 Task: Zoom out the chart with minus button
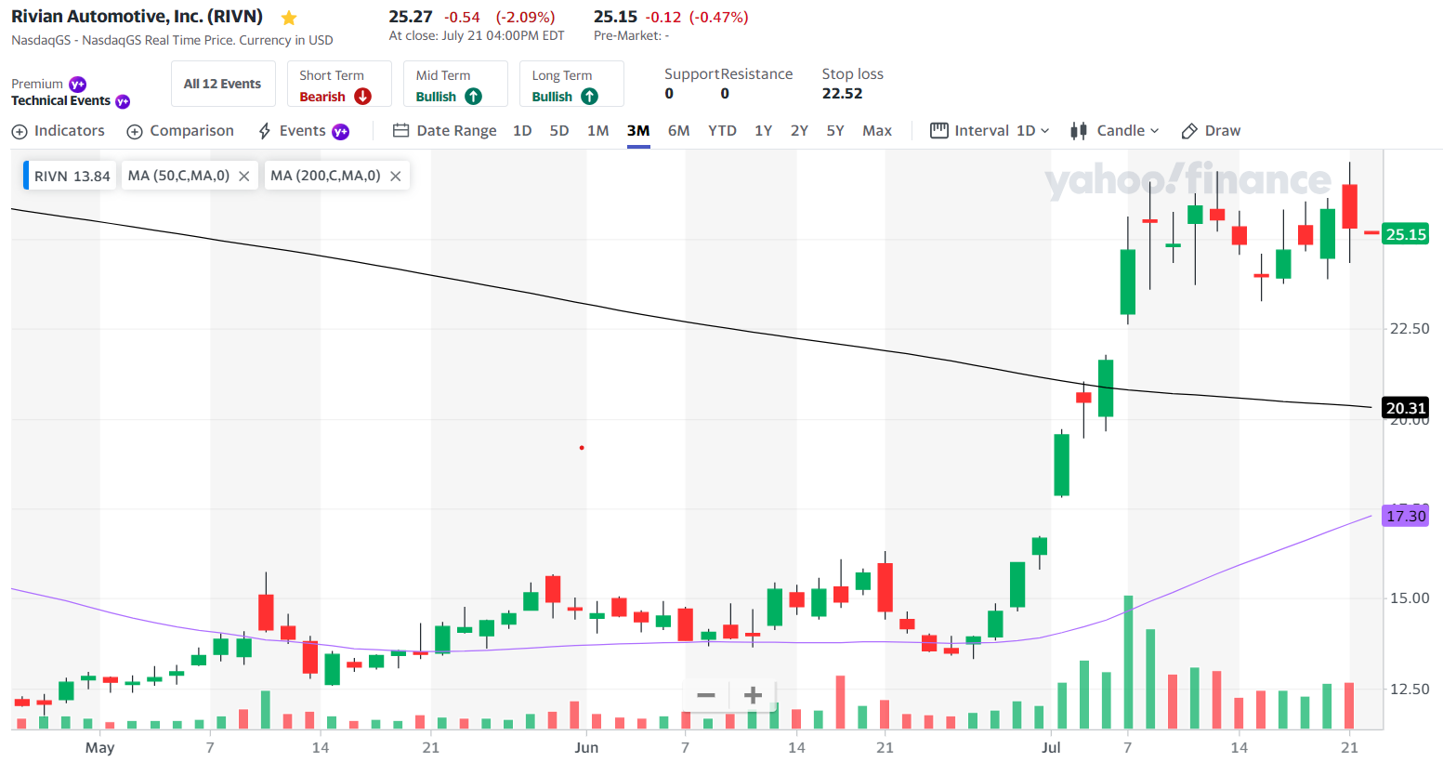click(x=706, y=695)
